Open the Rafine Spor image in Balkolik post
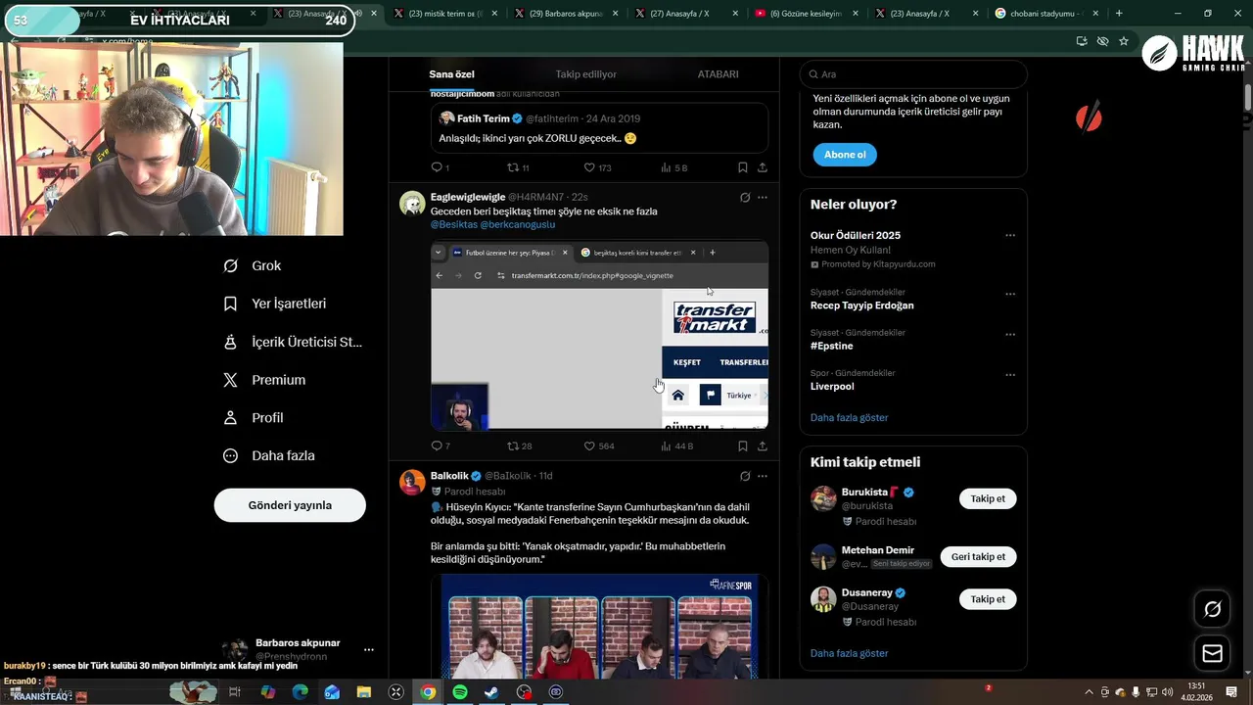 point(599,627)
